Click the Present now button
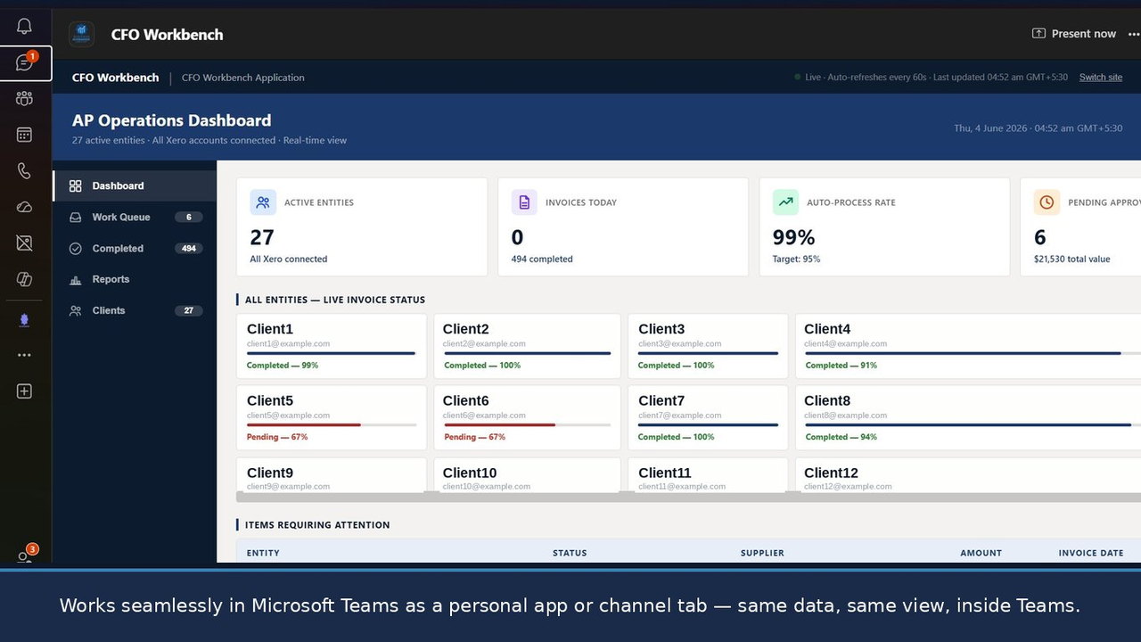The image size is (1141, 642). [x=1074, y=34]
